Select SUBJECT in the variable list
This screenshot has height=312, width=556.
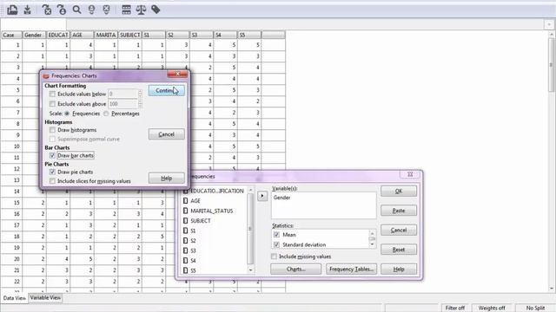click(201, 221)
